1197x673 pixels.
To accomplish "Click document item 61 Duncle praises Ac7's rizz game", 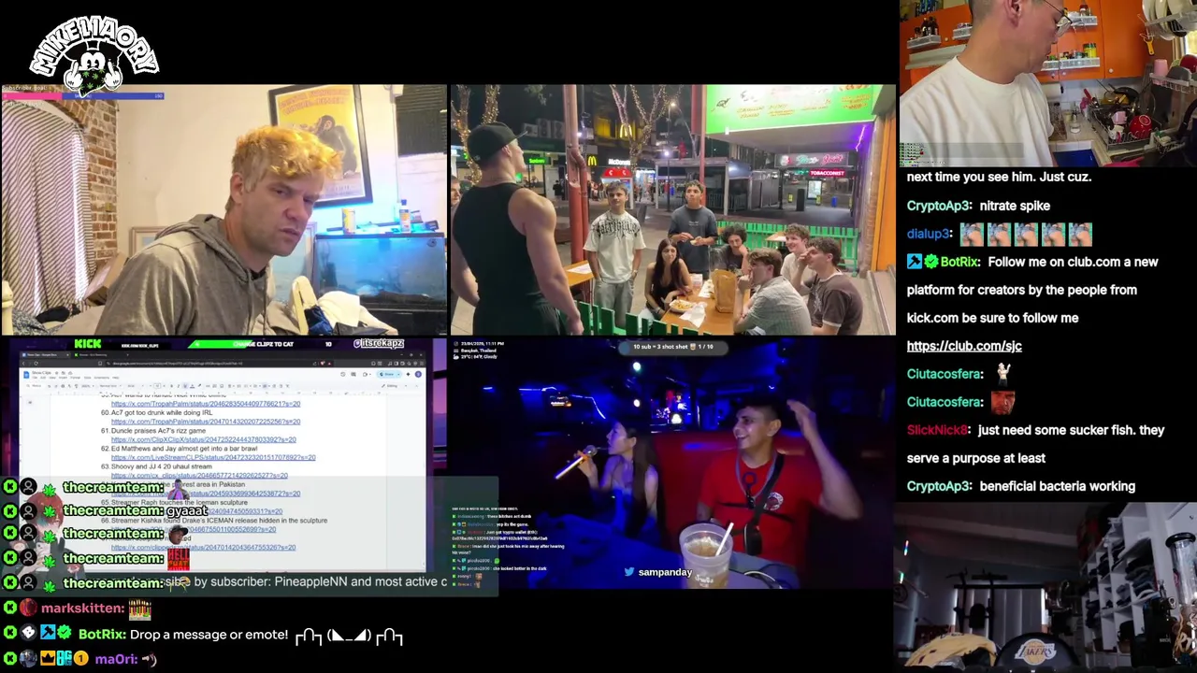I will click(152, 430).
